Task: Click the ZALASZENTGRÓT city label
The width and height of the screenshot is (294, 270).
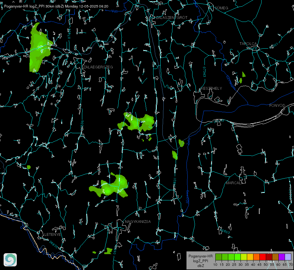Action: [x=171, y=18]
